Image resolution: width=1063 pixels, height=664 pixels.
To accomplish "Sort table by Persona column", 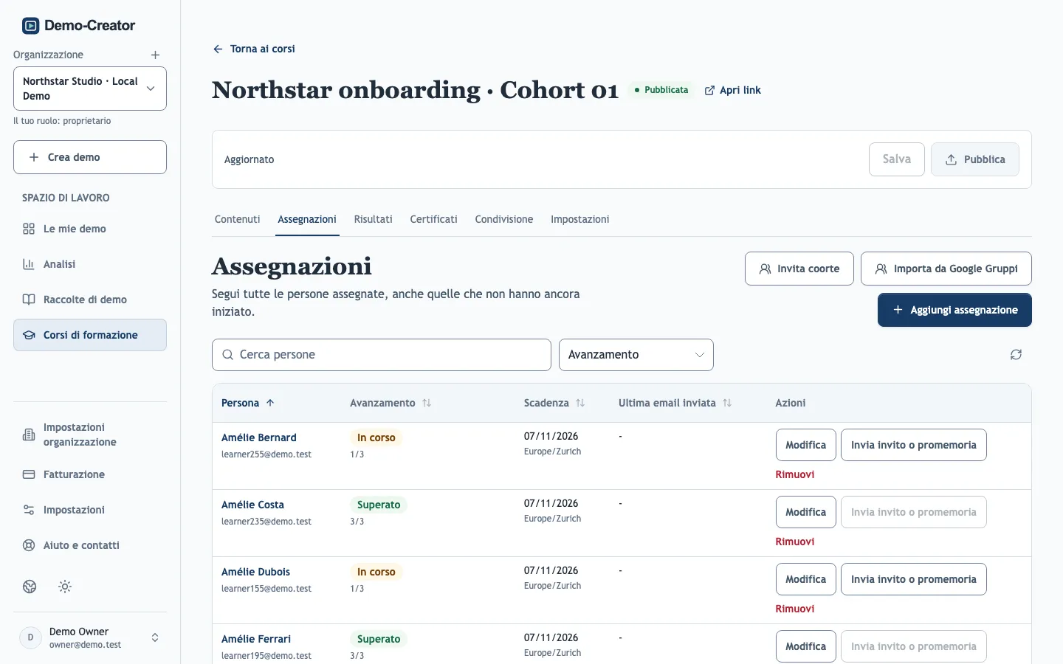I will click(x=248, y=403).
